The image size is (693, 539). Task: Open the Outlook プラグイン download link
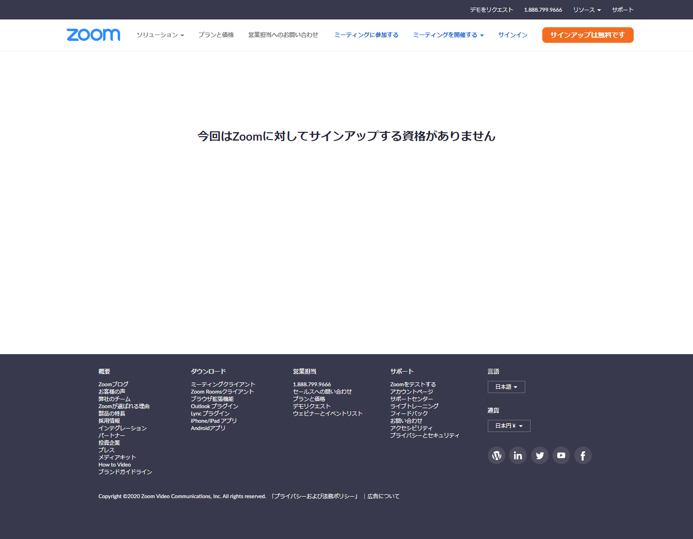[x=214, y=406]
